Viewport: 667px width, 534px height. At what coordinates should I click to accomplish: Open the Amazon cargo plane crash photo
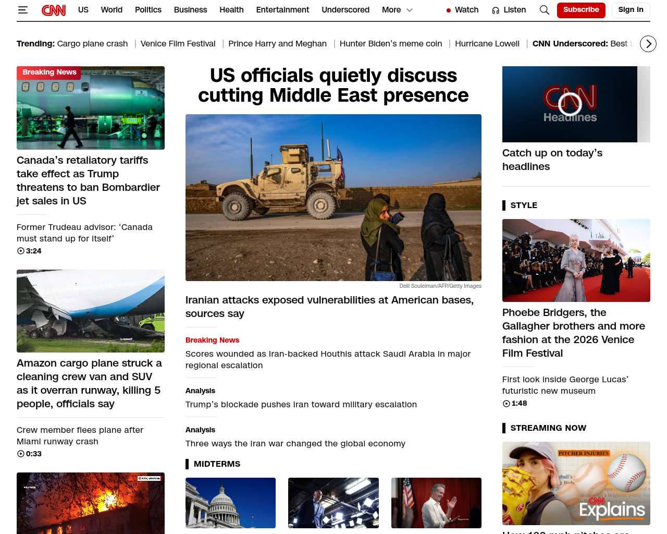pos(91,311)
